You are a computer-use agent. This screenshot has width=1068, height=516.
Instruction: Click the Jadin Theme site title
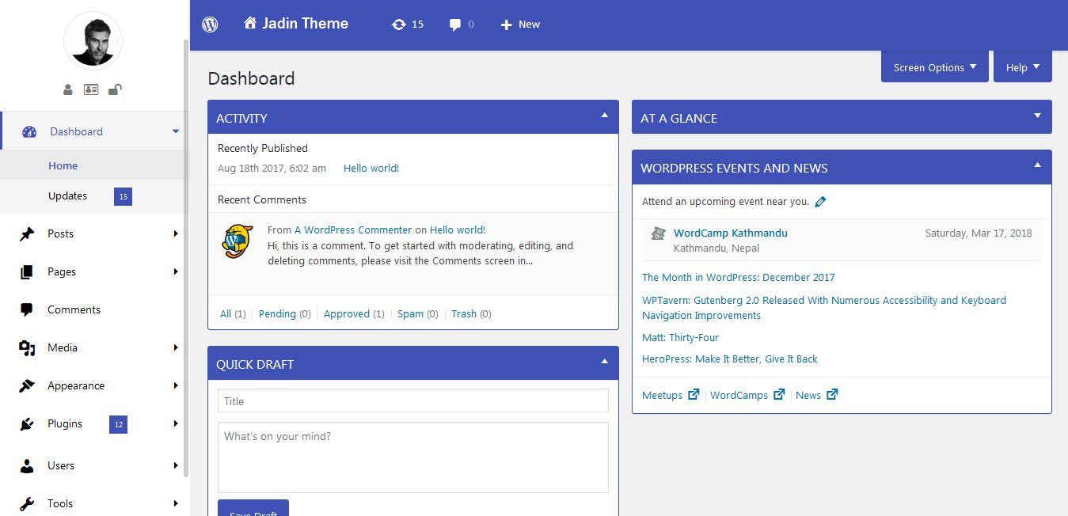306,23
